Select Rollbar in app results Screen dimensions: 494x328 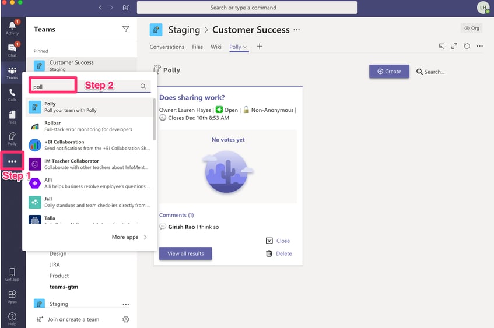click(89, 126)
